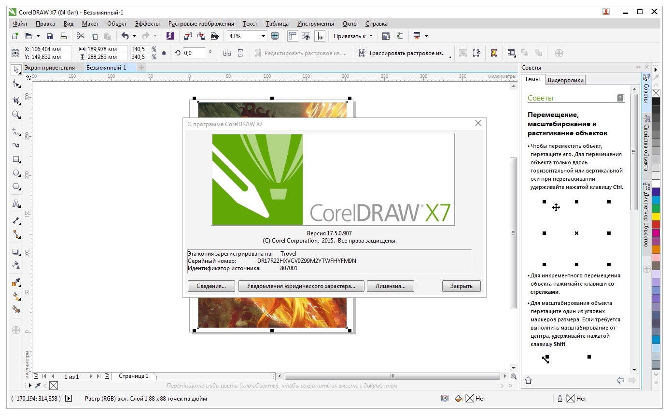Select the Zoom magnifier tool in toolbox
The height and width of the screenshot is (418, 671).
16,115
